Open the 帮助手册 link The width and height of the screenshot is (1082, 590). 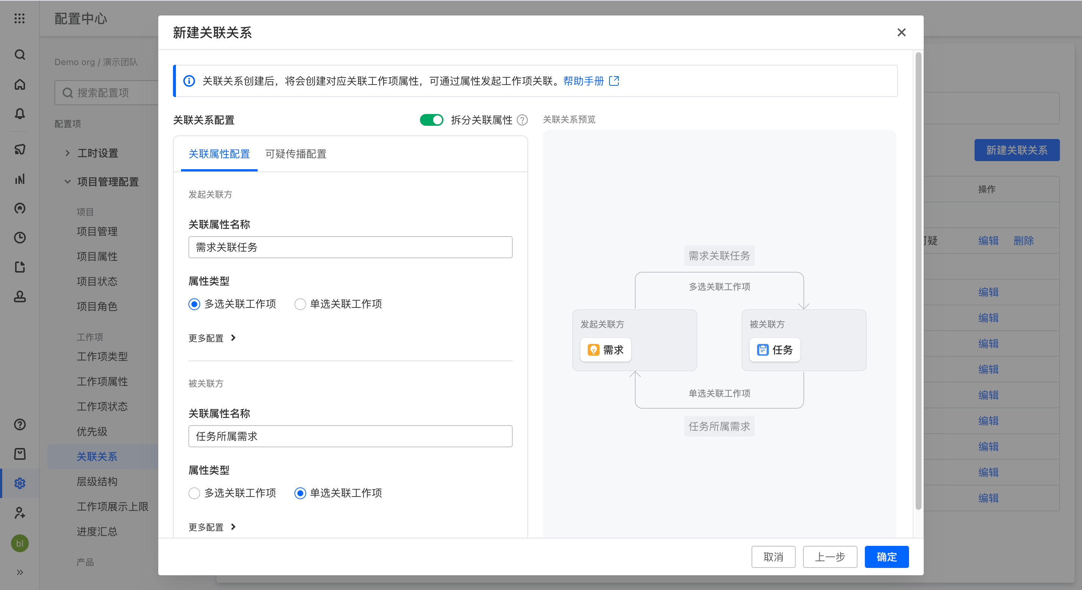[x=583, y=81]
